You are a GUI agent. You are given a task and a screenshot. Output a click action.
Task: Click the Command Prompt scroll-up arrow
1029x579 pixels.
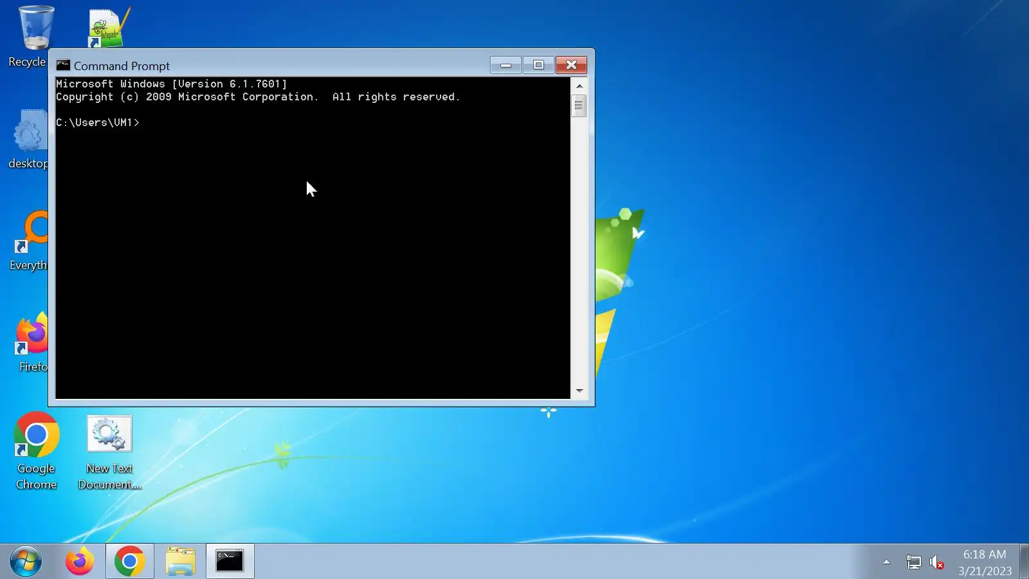(x=579, y=86)
